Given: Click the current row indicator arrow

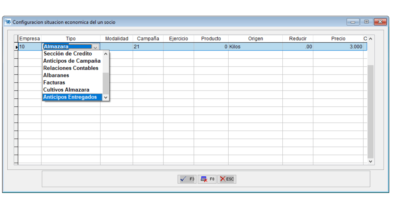Looking at the screenshot, I should click(16, 47).
